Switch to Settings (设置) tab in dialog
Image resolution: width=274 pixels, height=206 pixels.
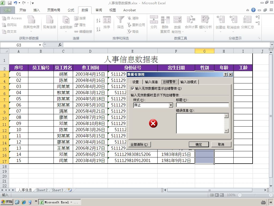click(135, 82)
